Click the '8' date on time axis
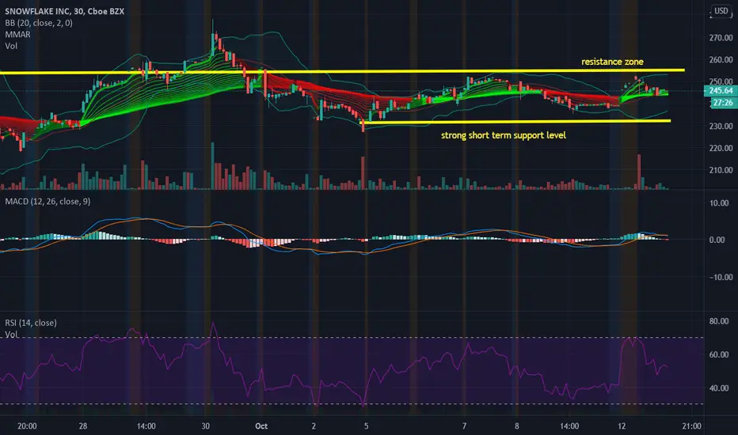Viewport: 738px width, 435px height. tap(517, 426)
